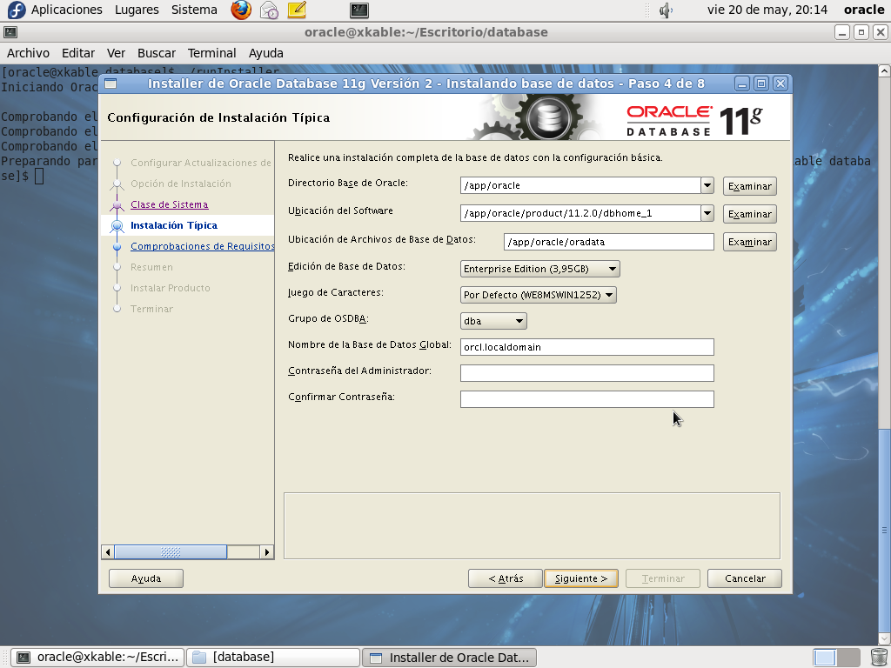
Task: Click Examinar for Ubicación del Software
Action: 749,214
